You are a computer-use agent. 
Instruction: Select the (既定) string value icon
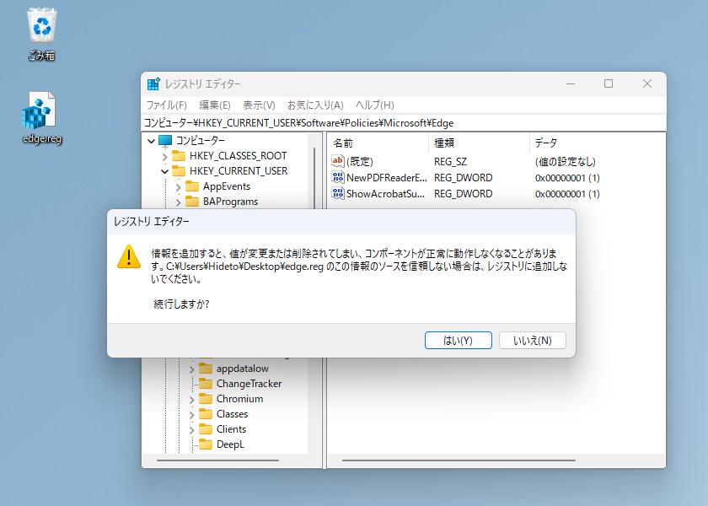pos(338,161)
